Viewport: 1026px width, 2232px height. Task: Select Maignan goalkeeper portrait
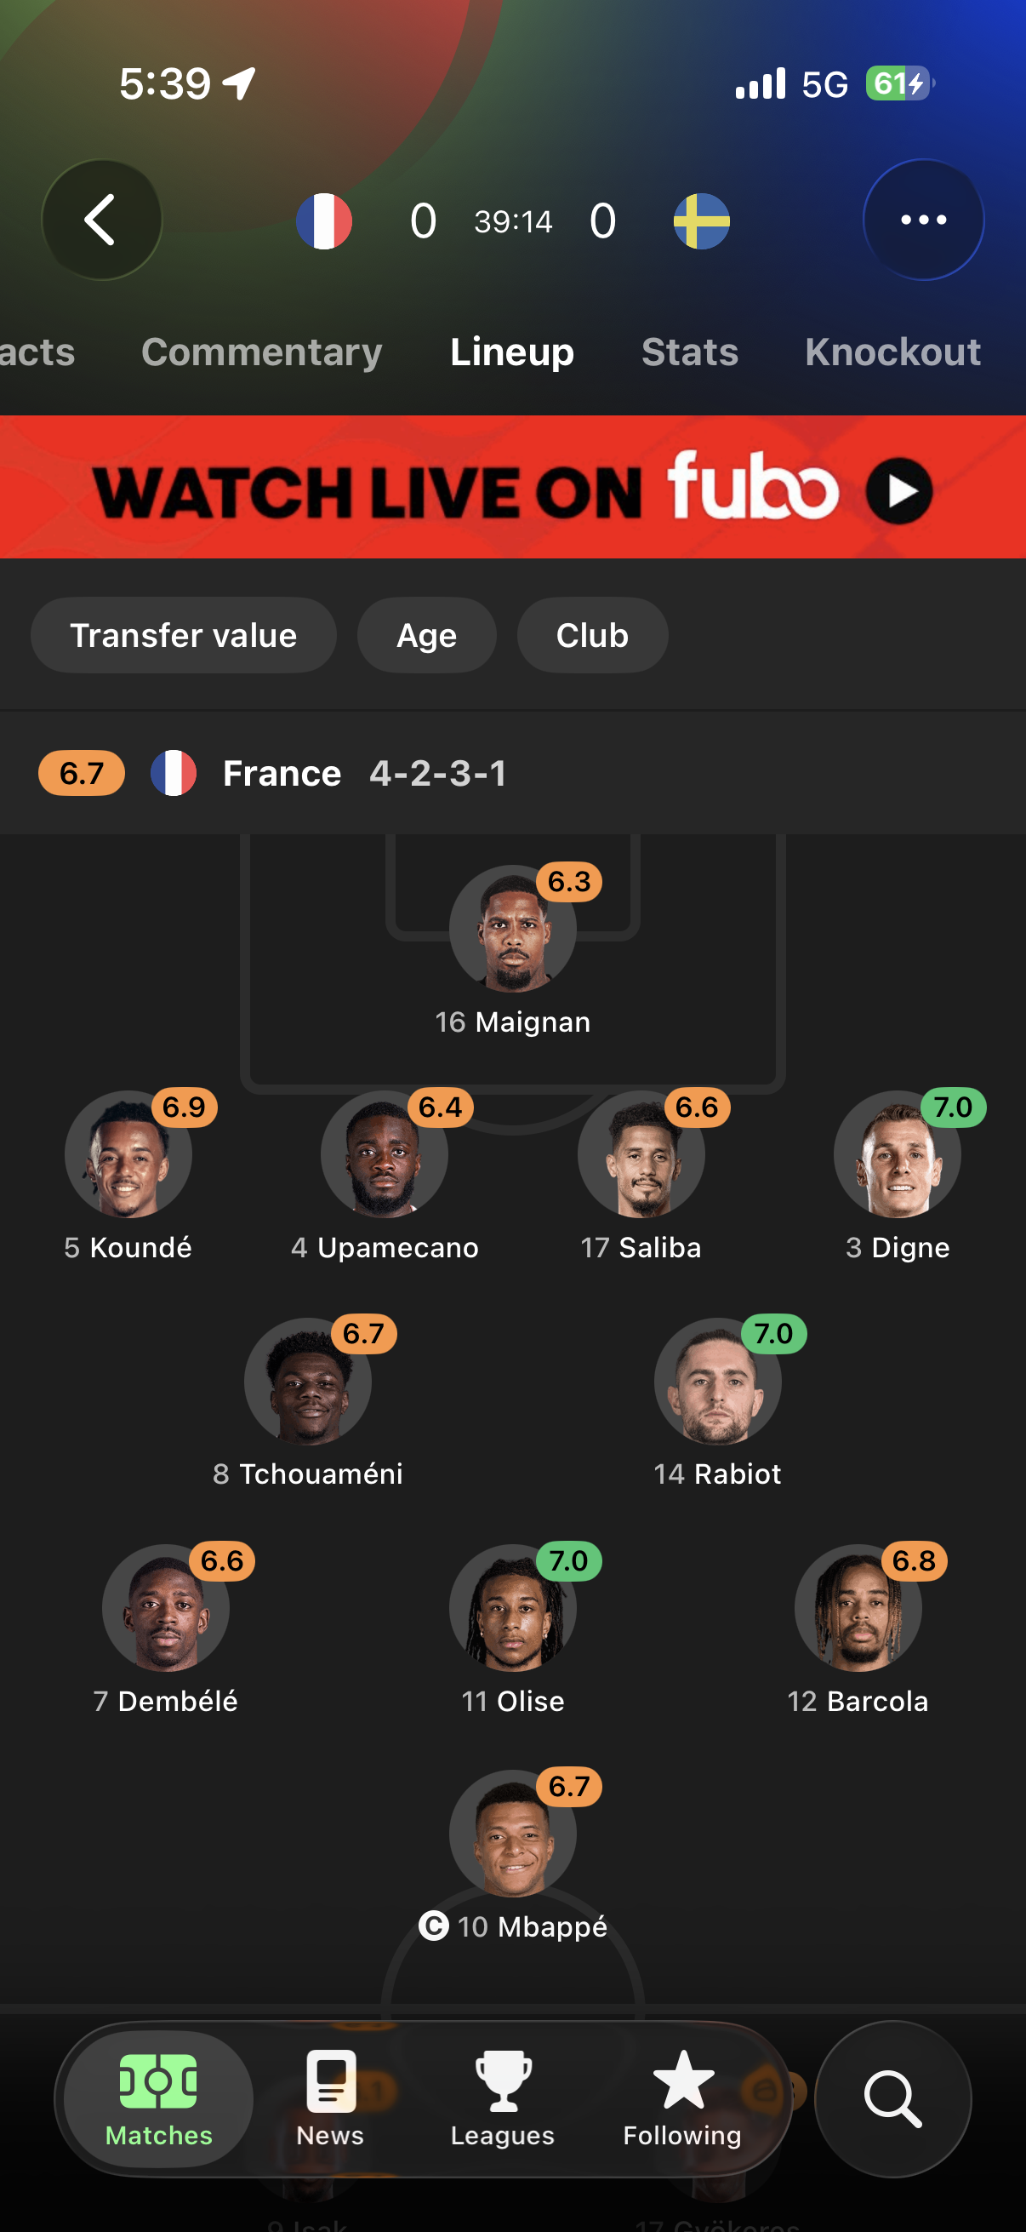click(512, 928)
